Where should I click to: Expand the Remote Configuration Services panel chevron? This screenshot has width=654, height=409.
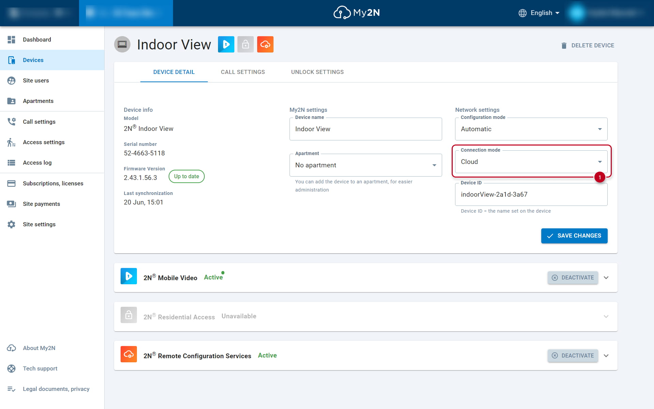(x=606, y=355)
